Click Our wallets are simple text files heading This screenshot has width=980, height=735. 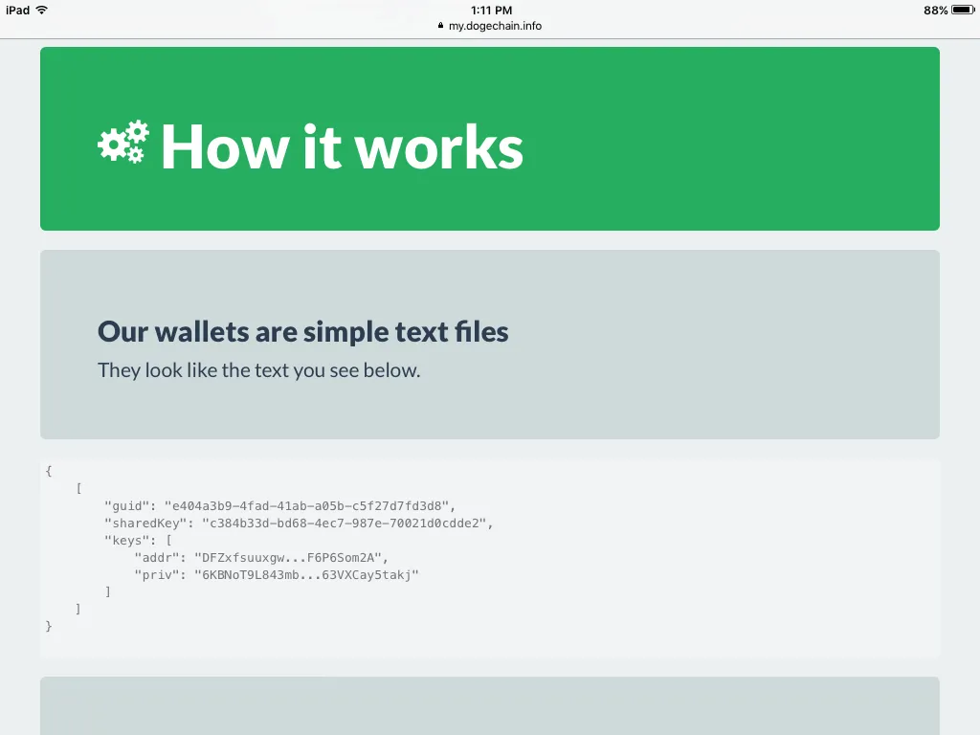click(x=303, y=331)
